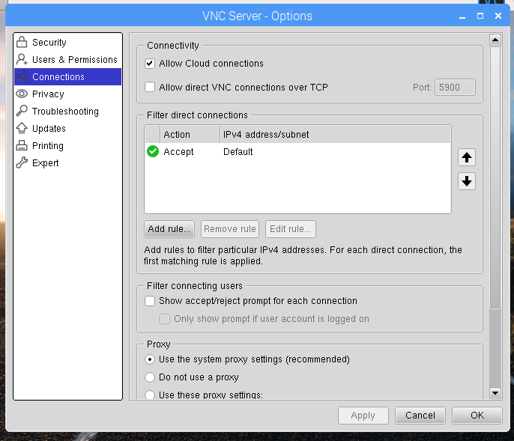Viewport: 514px width, 441px height.
Task: Click the scrollbar down arrow
Action: click(495, 392)
